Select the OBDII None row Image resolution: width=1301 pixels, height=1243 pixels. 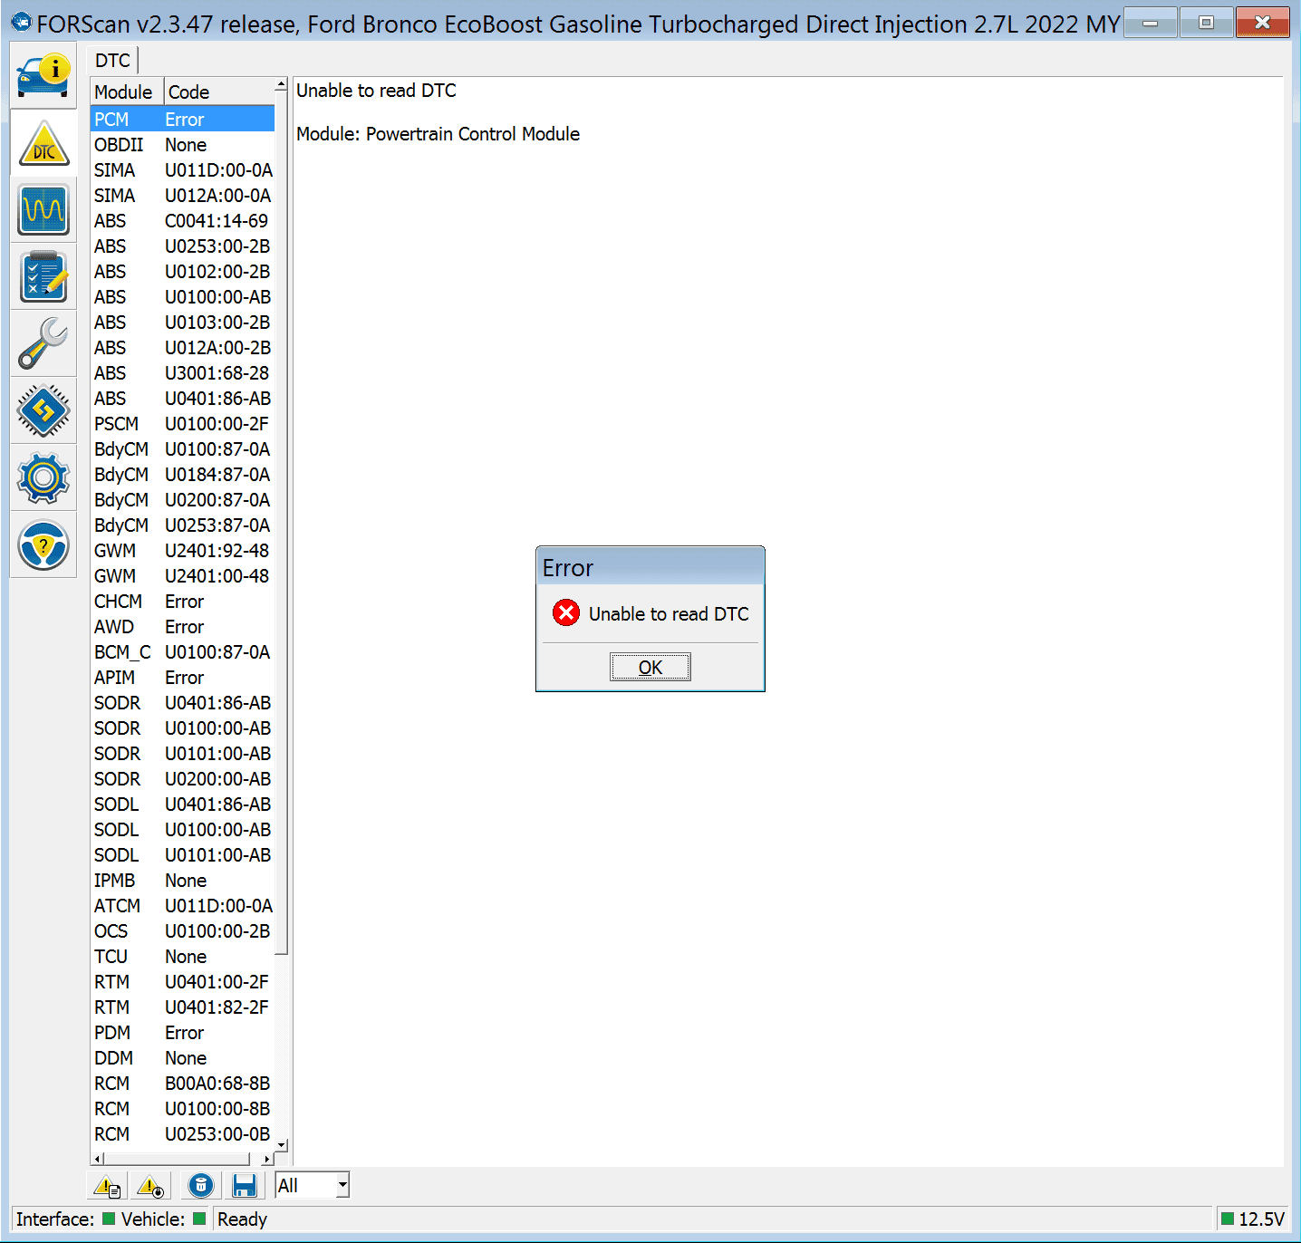(182, 145)
